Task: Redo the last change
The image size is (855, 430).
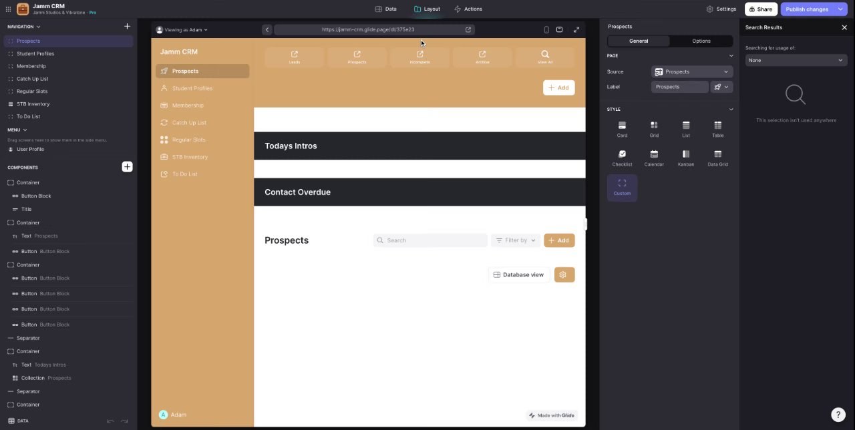Action: [x=124, y=421]
